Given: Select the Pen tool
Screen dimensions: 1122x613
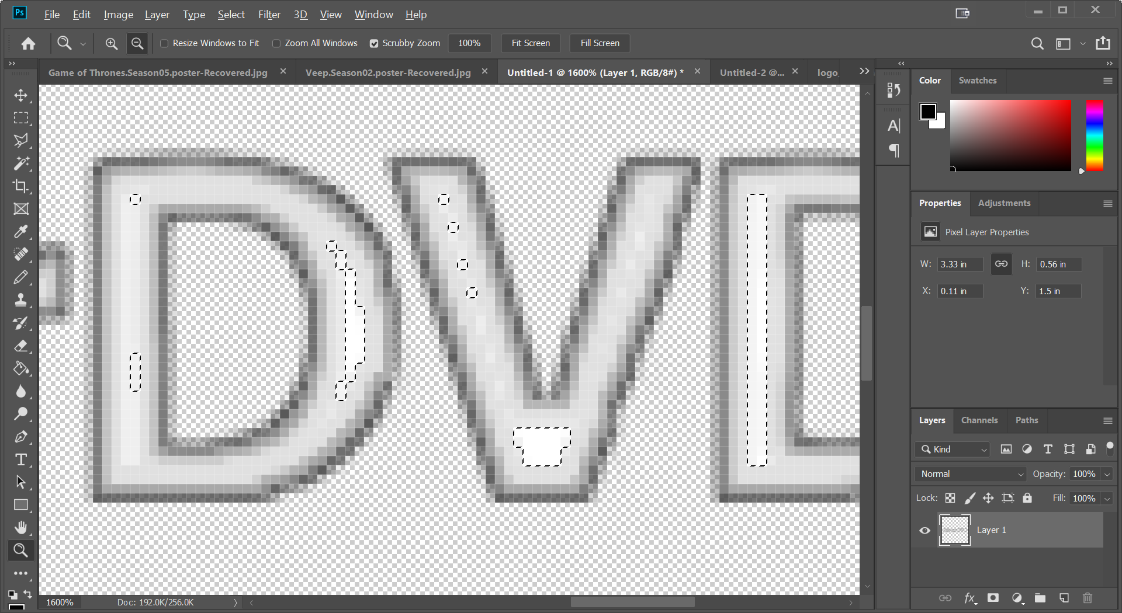Looking at the screenshot, I should point(21,437).
